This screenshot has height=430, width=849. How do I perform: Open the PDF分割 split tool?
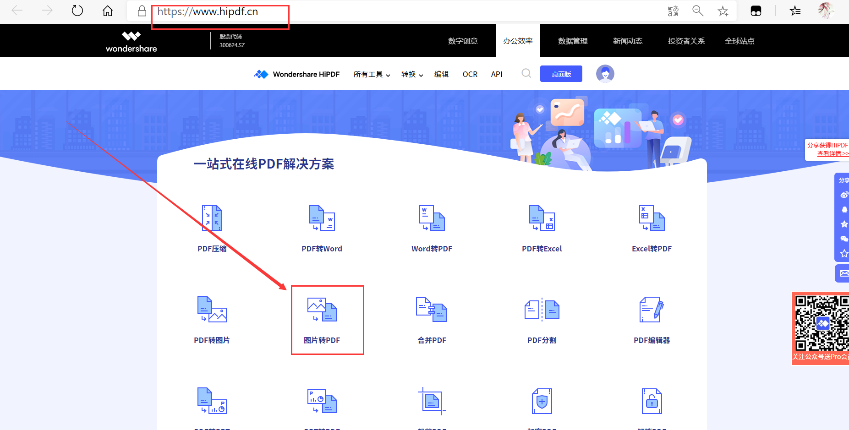[x=542, y=310]
